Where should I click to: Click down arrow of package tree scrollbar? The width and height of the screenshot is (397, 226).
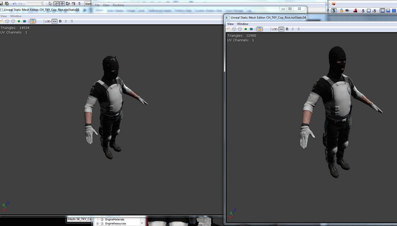coord(142,223)
